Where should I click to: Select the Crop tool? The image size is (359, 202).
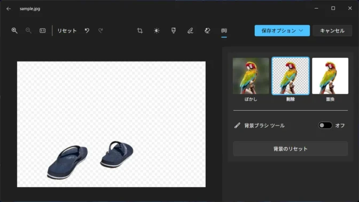tap(140, 30)
